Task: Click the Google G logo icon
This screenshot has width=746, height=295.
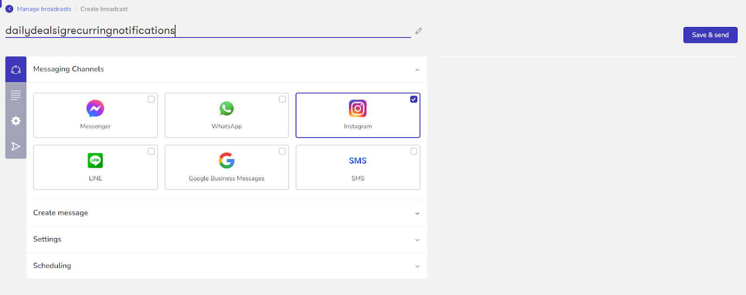Action: pyautogui.click(x=227, y=161)
